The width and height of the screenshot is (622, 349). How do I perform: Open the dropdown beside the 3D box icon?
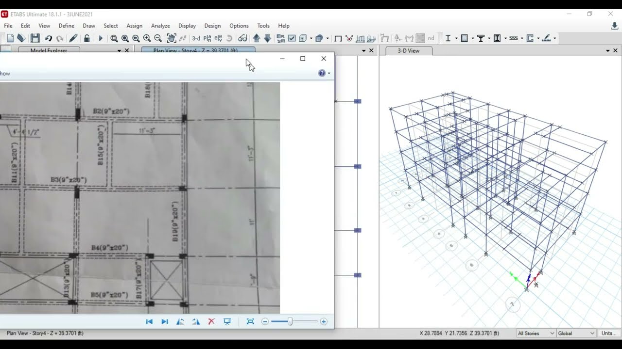coord(328,38)
